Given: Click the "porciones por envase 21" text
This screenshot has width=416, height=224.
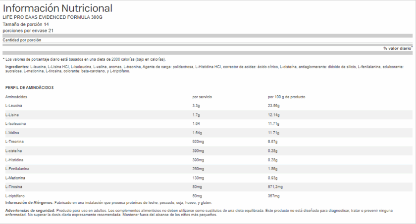Looking at the screenshot, I should (x=28, y=31).
